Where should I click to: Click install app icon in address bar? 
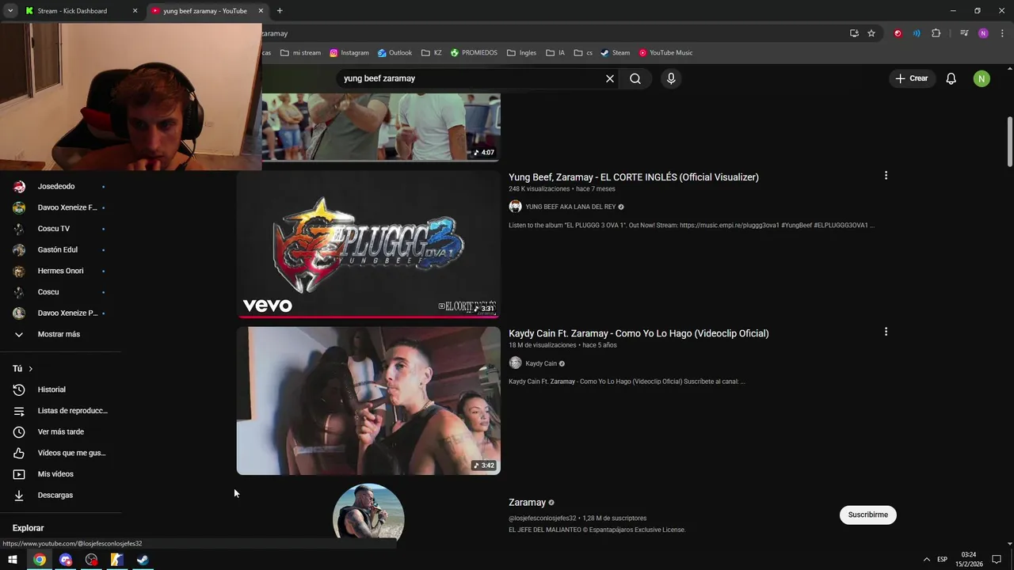(854, 33)
